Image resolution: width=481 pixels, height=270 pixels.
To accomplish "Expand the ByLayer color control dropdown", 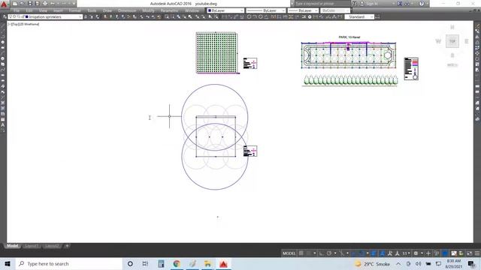I will pyautogui.click(x=242, y=10).
